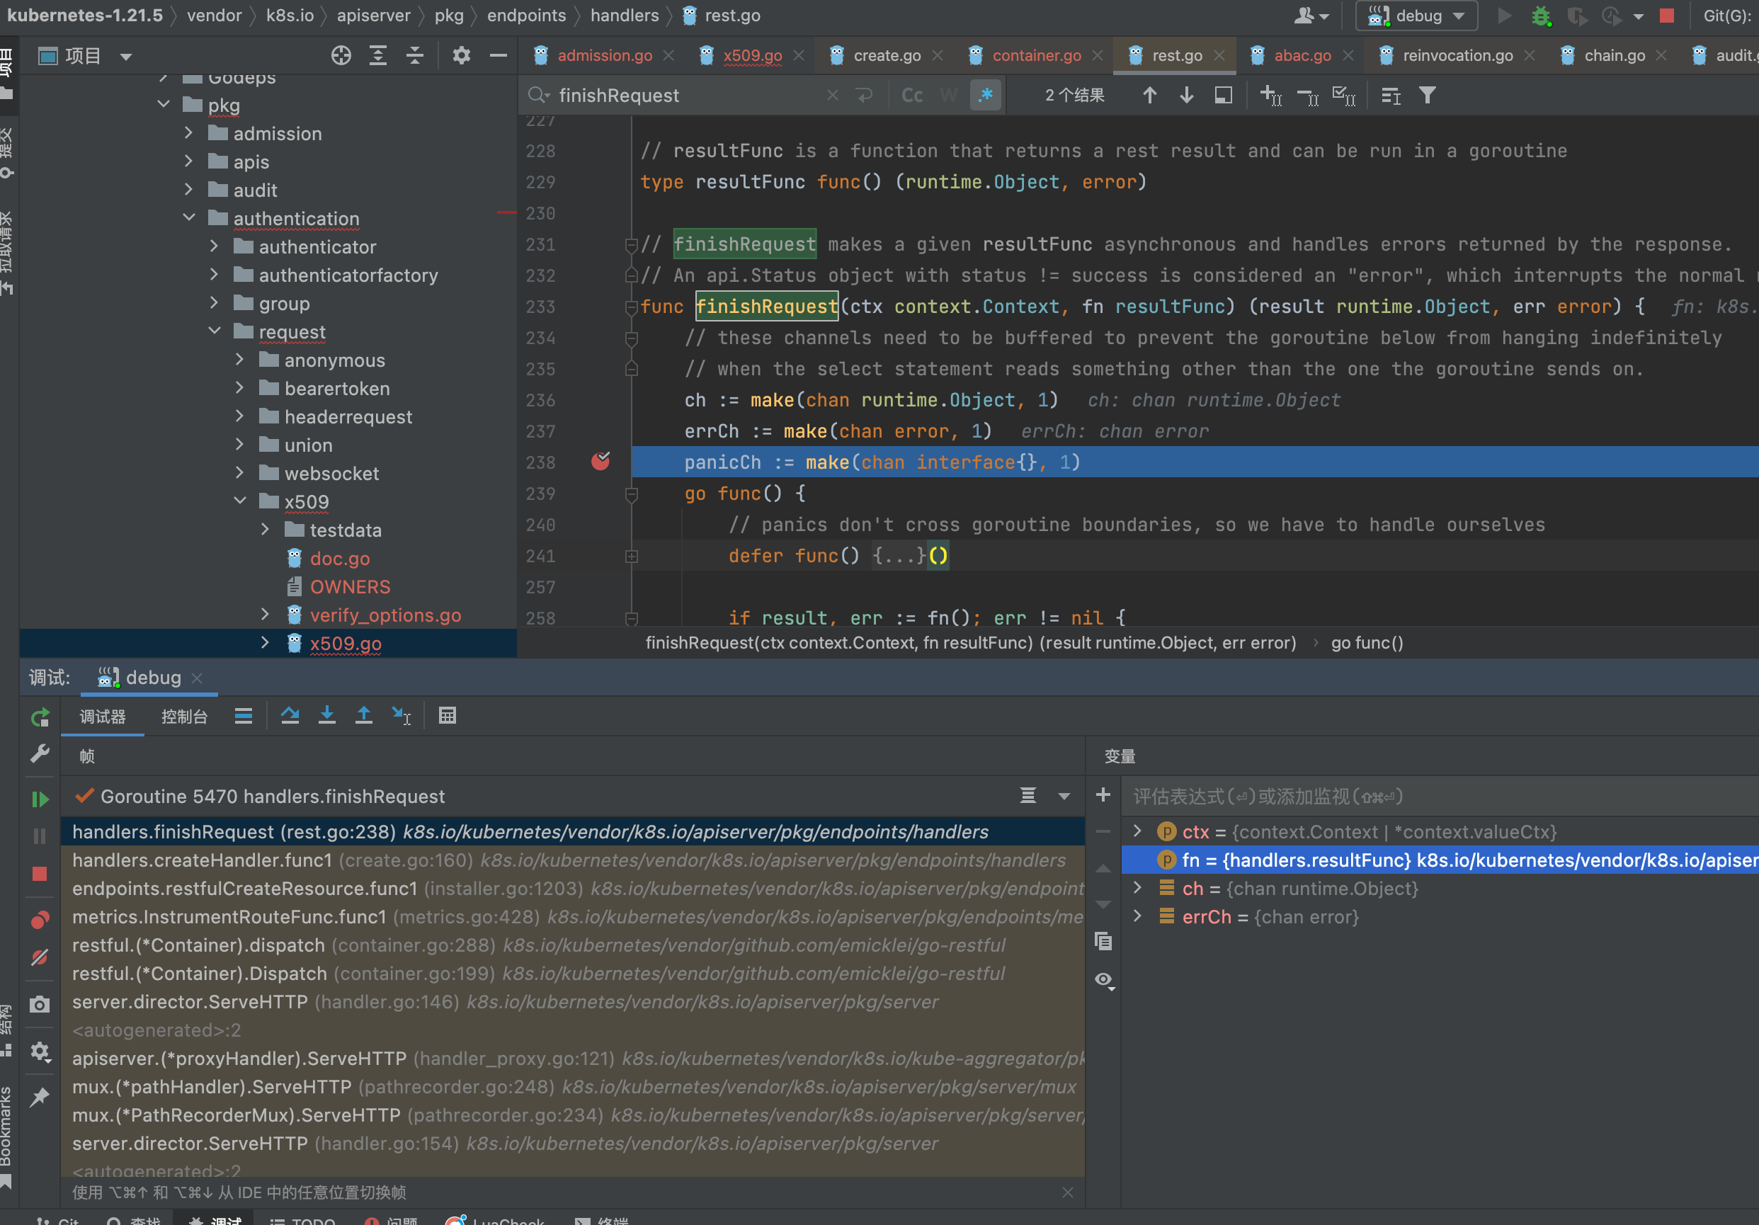The width and height of the screenshot is (1759, 1225).
Task: View breakpoints red circles icon
Action: pyautogui.click(x=40, y=919)
